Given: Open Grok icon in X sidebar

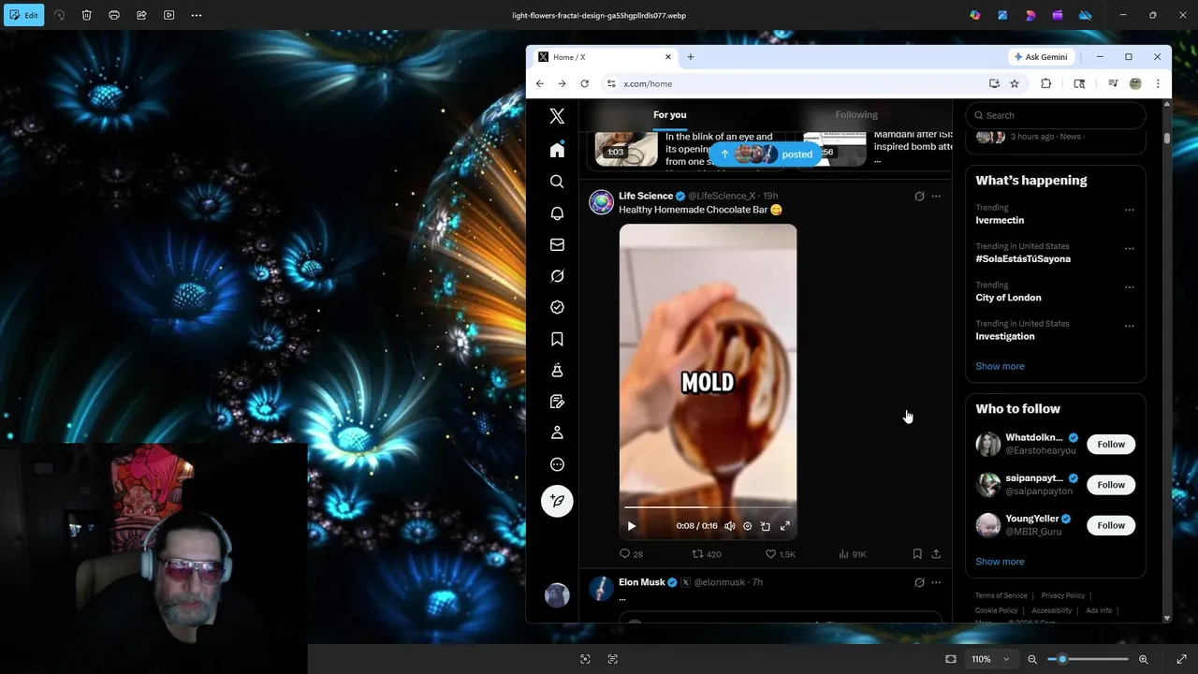Looking at the screenshot, I should click(557, 276).
